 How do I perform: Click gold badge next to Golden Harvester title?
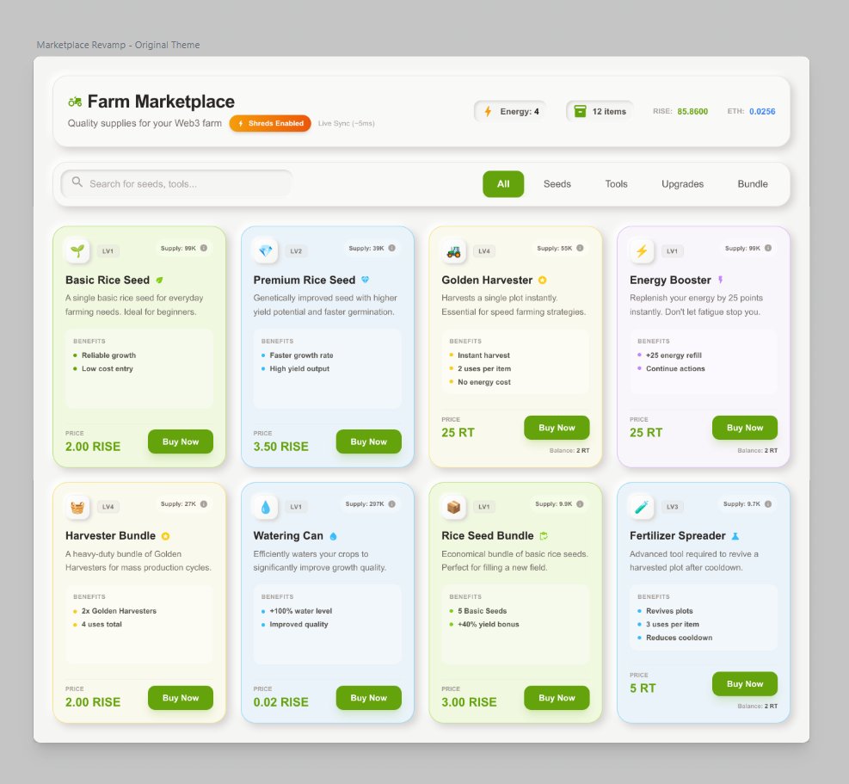(542, 280)
